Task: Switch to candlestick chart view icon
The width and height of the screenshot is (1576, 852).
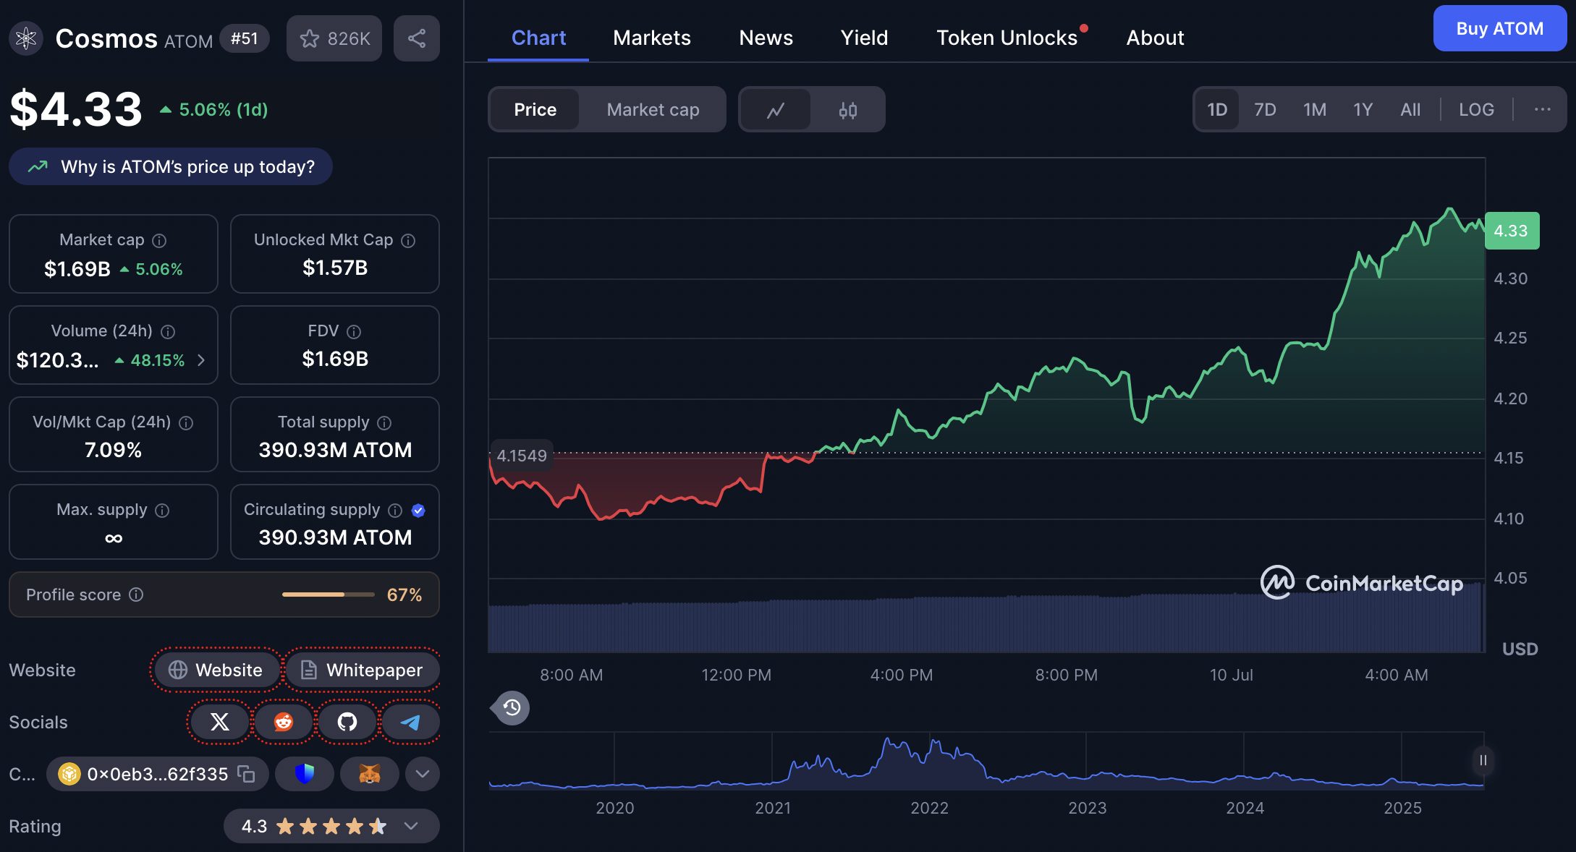Action: (x=847, y=110)
